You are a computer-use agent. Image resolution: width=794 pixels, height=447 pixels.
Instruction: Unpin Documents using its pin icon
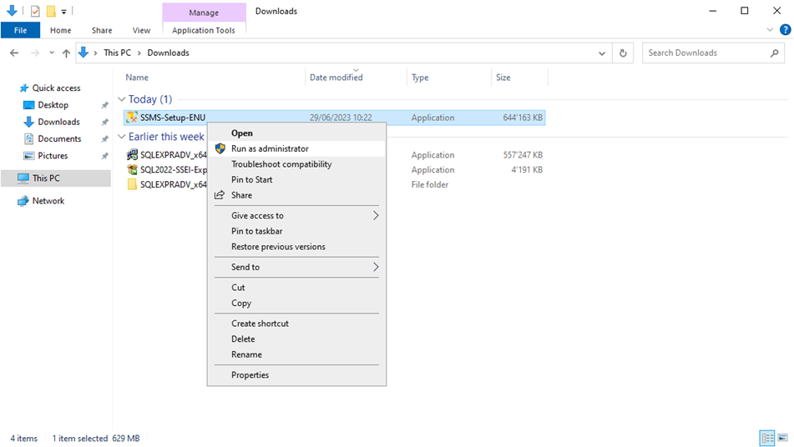(105, 138)
